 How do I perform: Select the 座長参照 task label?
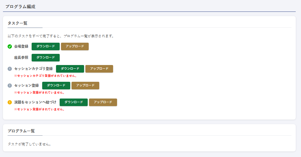[21, 57]
